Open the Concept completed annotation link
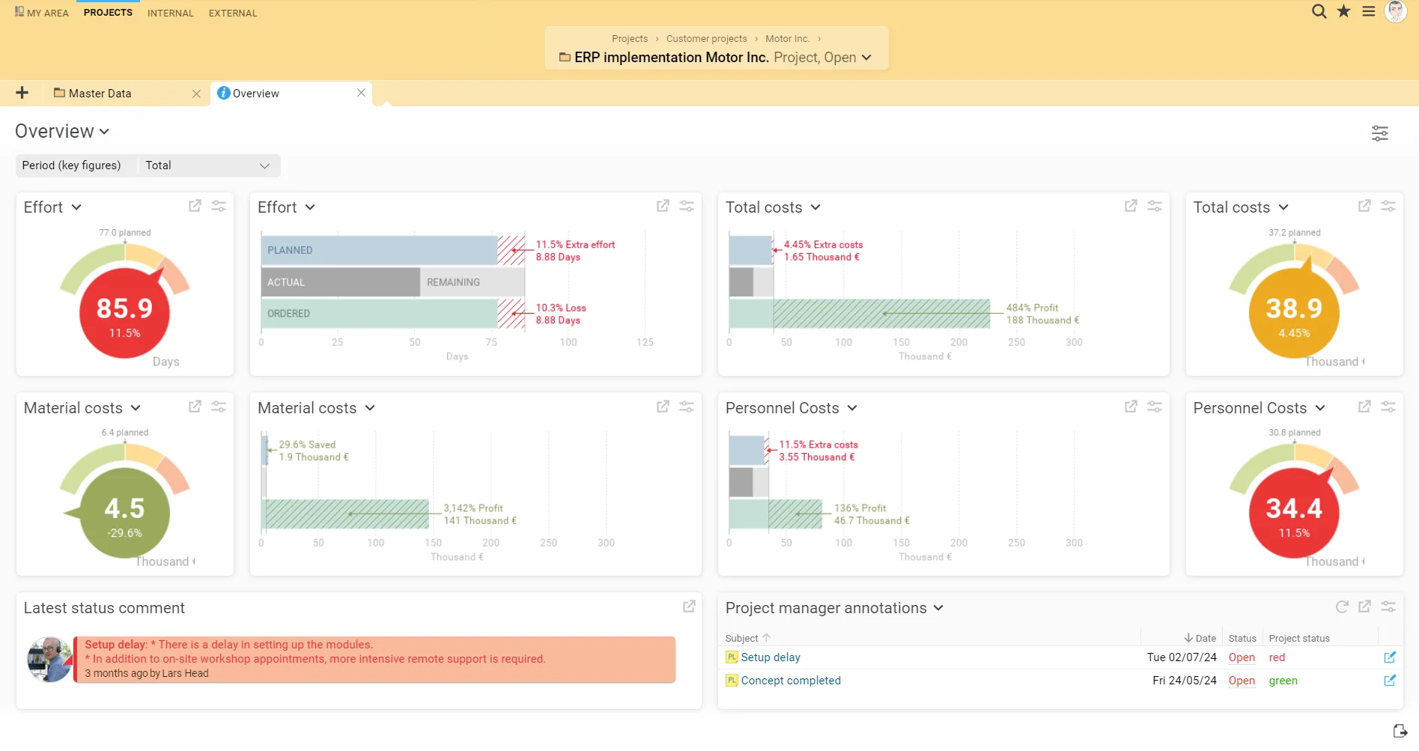 tap(790, 681)
